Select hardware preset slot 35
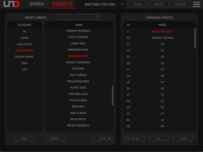This screenshot has width=203, height=152. (158, 120)
